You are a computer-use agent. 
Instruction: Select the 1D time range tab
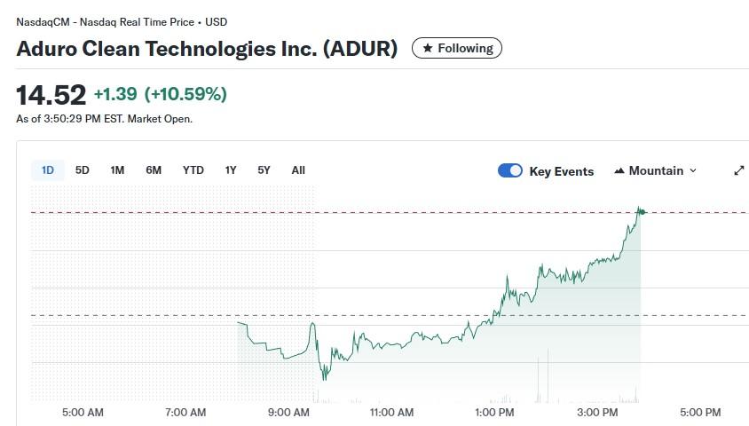point(48,170)
